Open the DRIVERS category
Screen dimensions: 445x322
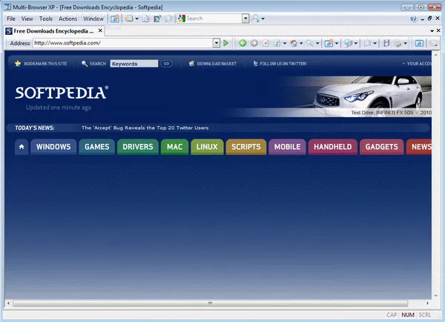coord(138,147)
